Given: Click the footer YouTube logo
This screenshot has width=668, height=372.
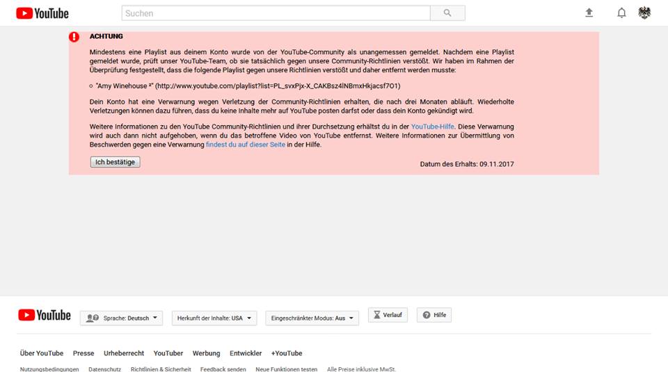Looking at the screenshot, I should (45, 315).
